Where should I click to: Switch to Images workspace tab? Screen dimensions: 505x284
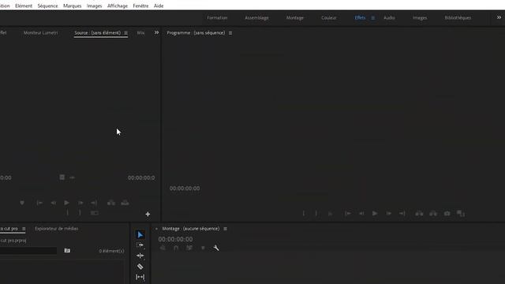pyautogui.click(x=420, y=17)
